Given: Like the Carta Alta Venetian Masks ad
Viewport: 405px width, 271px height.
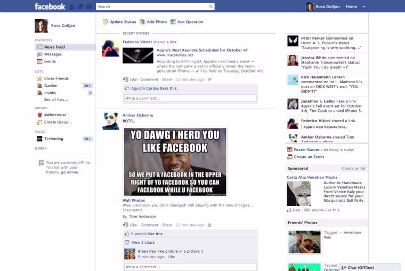Looking at the screenshot, I should point(296,210).
